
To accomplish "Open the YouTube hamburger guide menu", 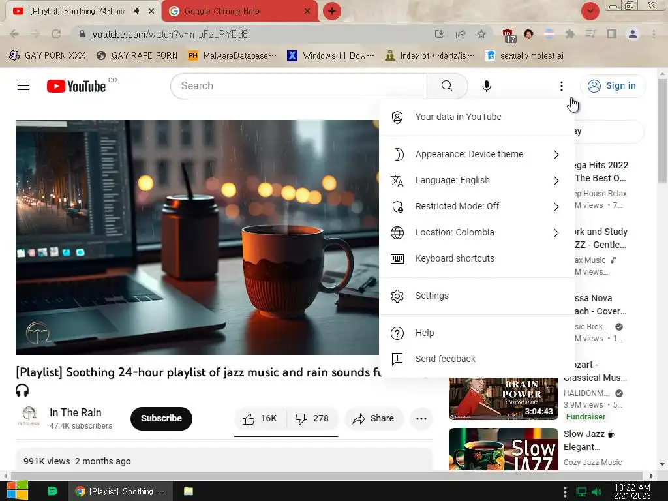I will pyautogui.click(x=23, y=86).
